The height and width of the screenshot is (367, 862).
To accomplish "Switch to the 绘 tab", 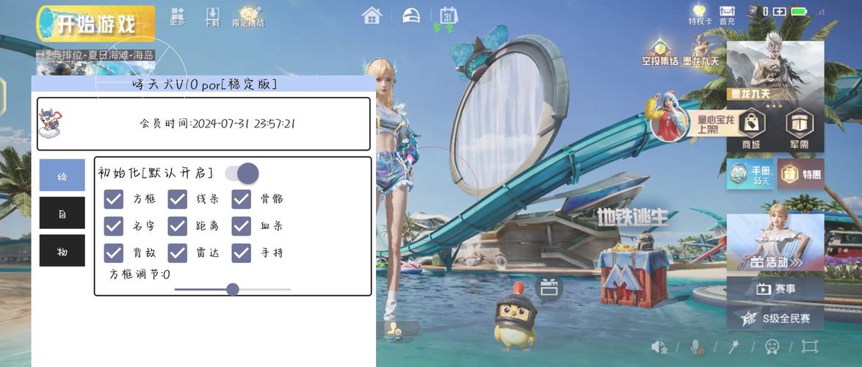I will [62, 175].
